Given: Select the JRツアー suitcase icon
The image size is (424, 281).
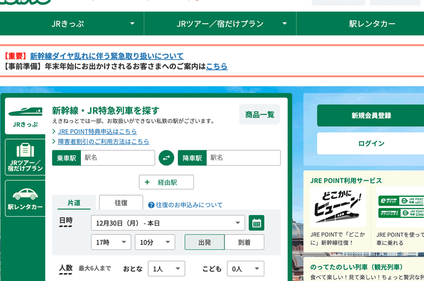Looking at the screenshot, I should click(x=25, y=151).
